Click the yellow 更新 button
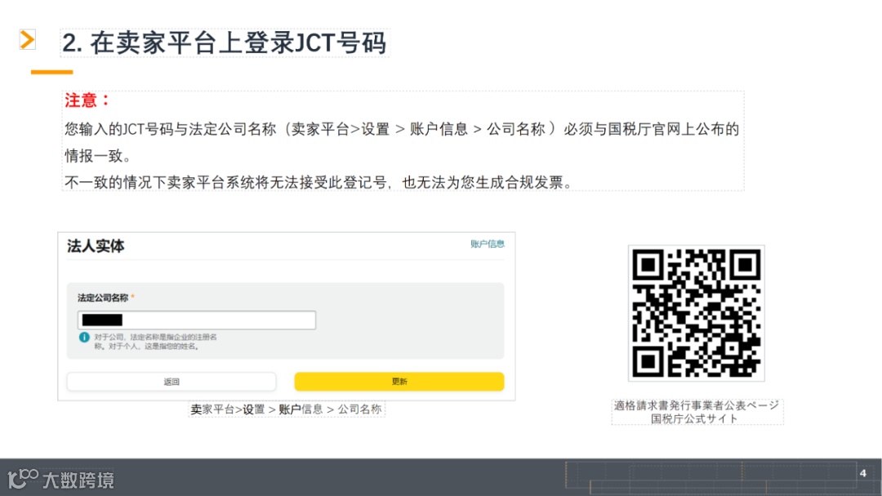Image resolution: width=882 pixels, height=496 pixels. [399, 381]
